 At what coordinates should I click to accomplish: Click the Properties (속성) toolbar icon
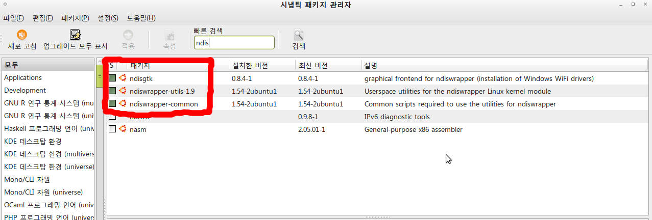point(170,35)
